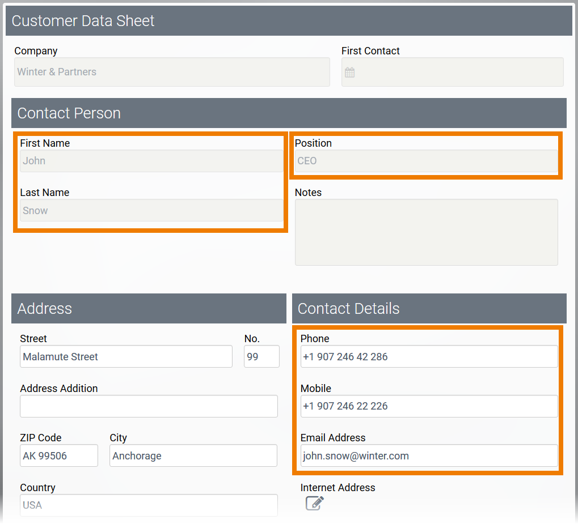Select the ZIP Code field AK 99506

[58, 455]
